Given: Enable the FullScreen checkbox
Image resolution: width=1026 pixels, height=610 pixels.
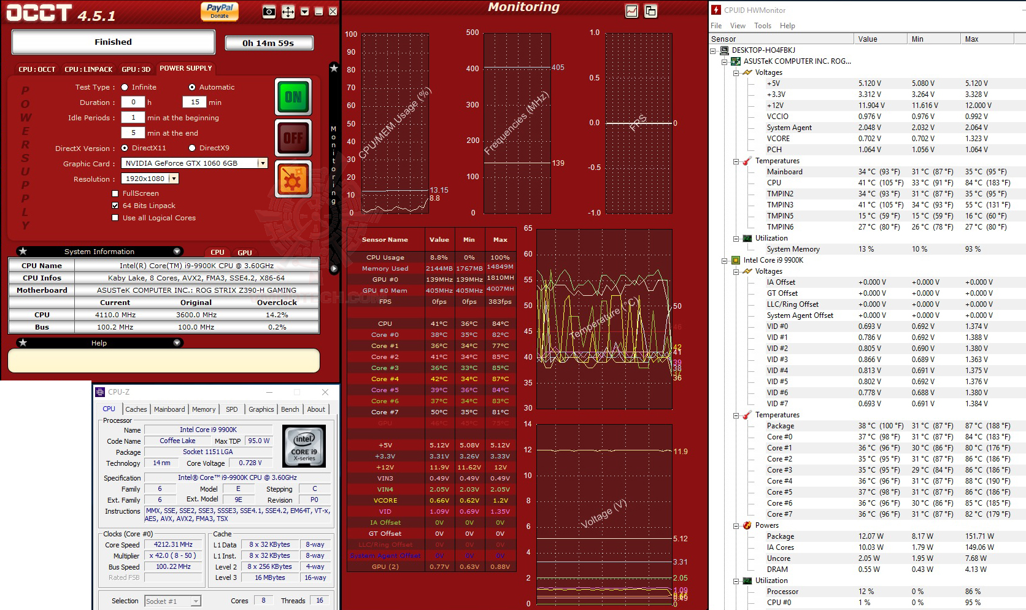Looking at the screenshot, I should click(x=115, y=193).
